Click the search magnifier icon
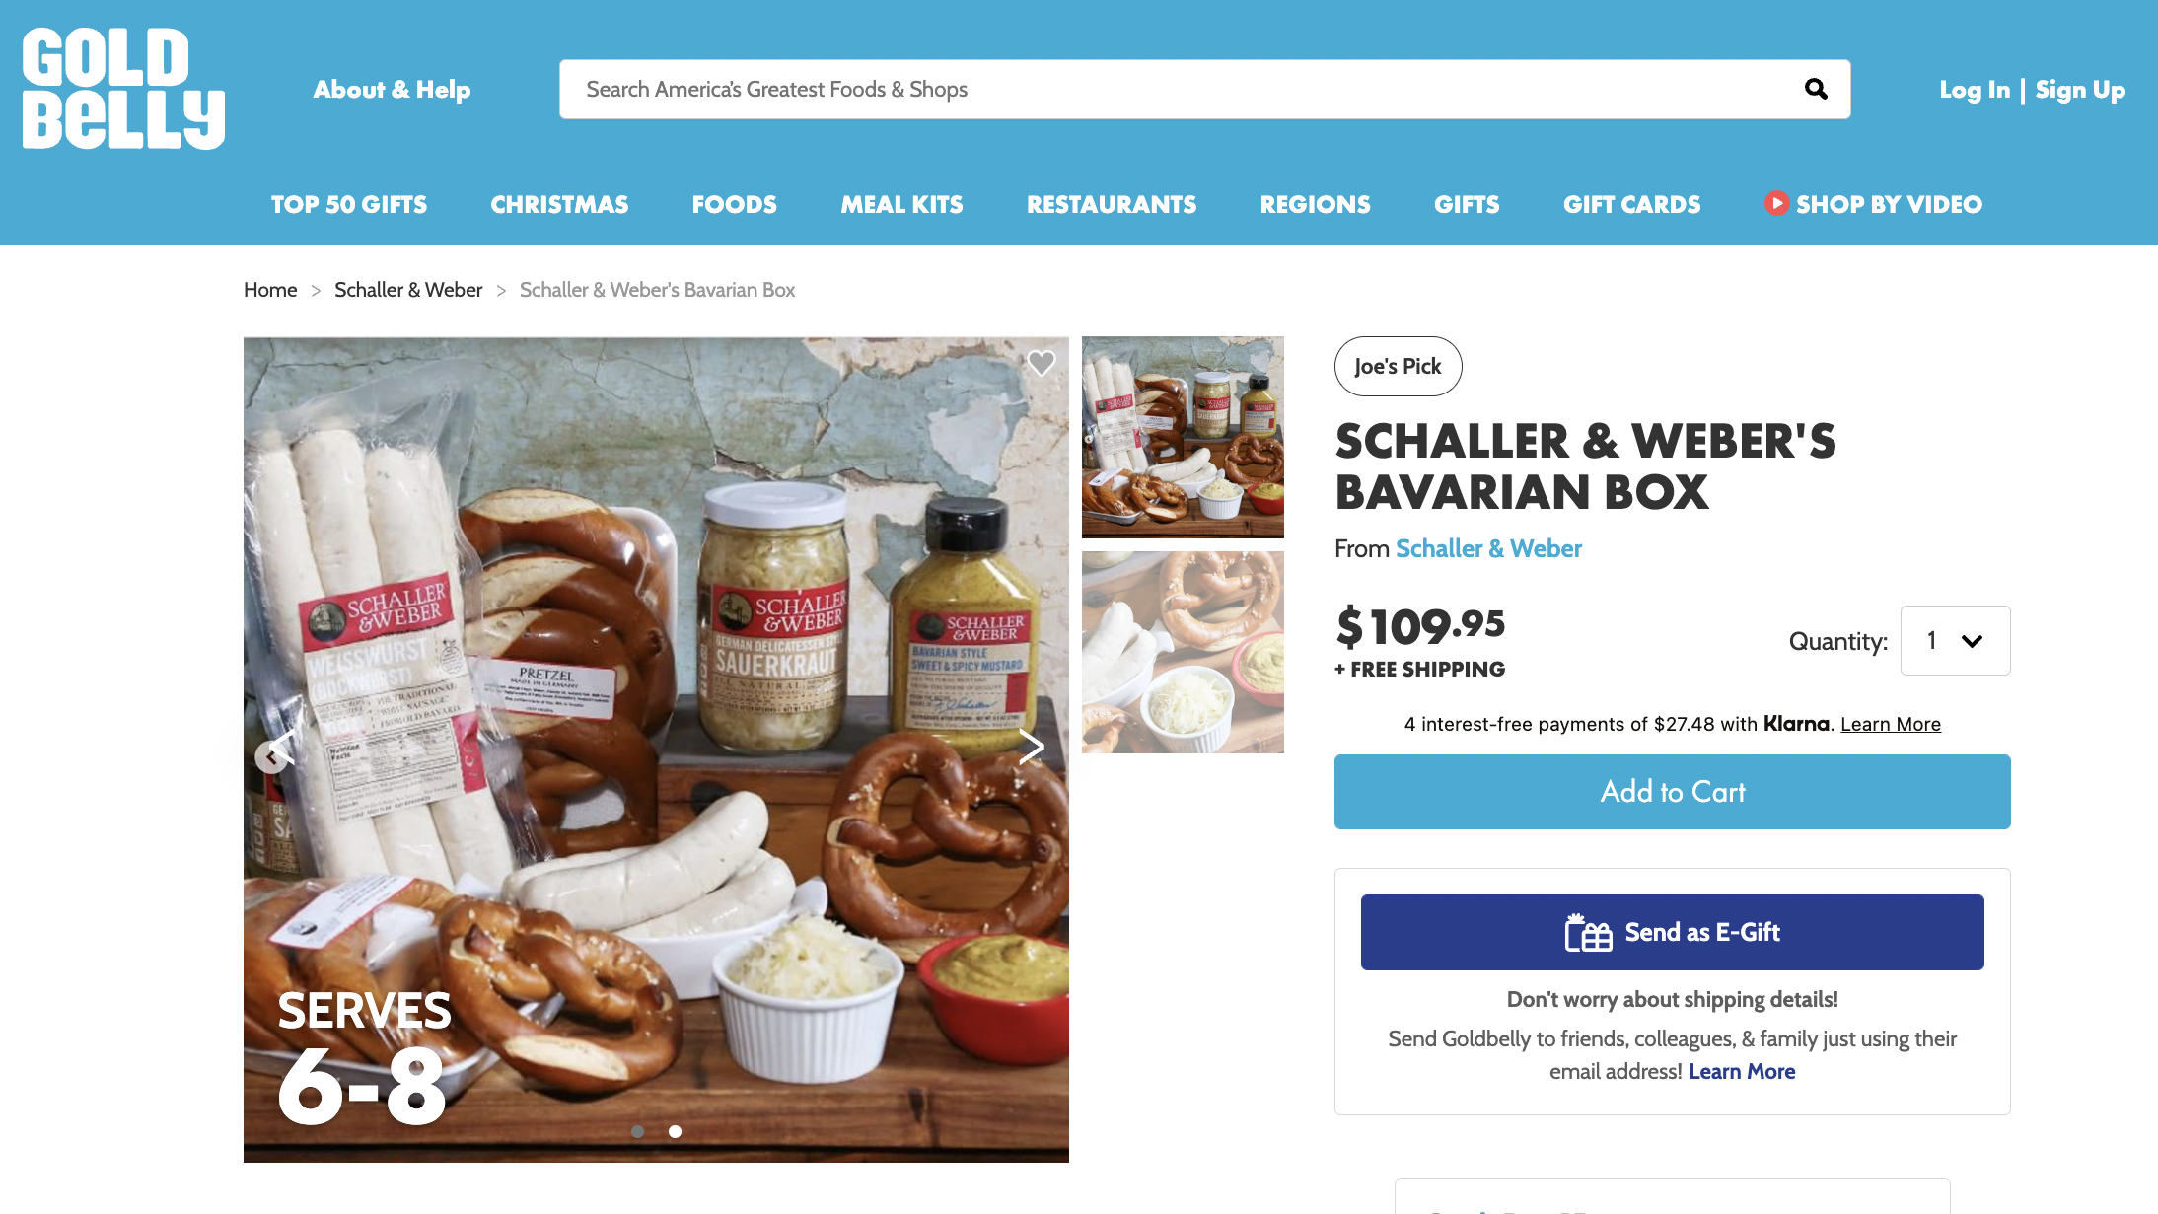This screenshot has width=2158, height=1214. click(1816, 90)
